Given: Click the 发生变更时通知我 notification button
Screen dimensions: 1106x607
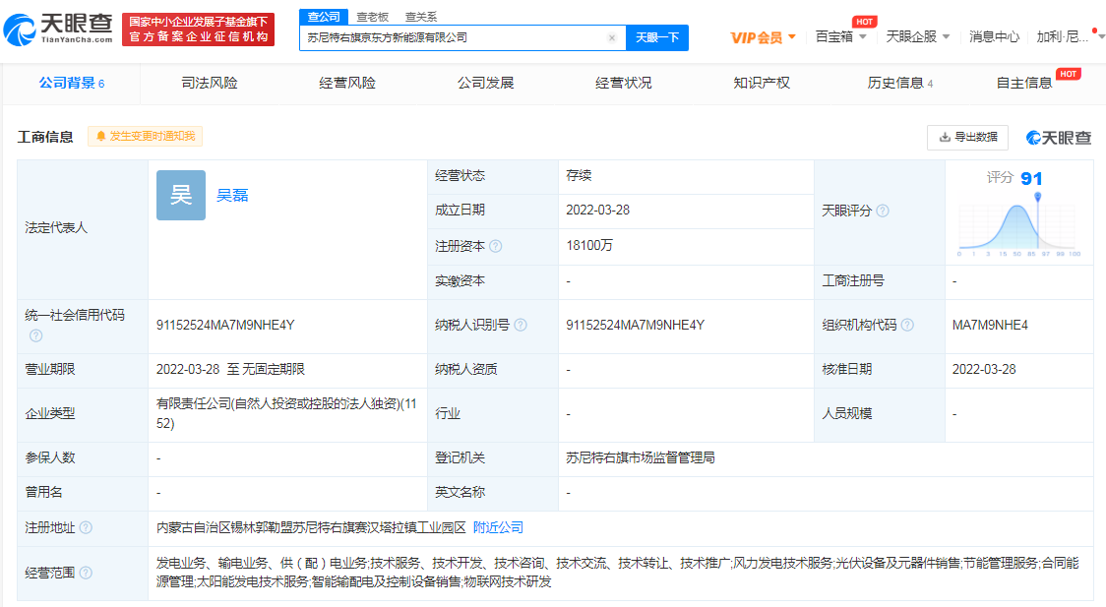Looking at the screenshot, I should pyautogui.click(x=146, y=136).
